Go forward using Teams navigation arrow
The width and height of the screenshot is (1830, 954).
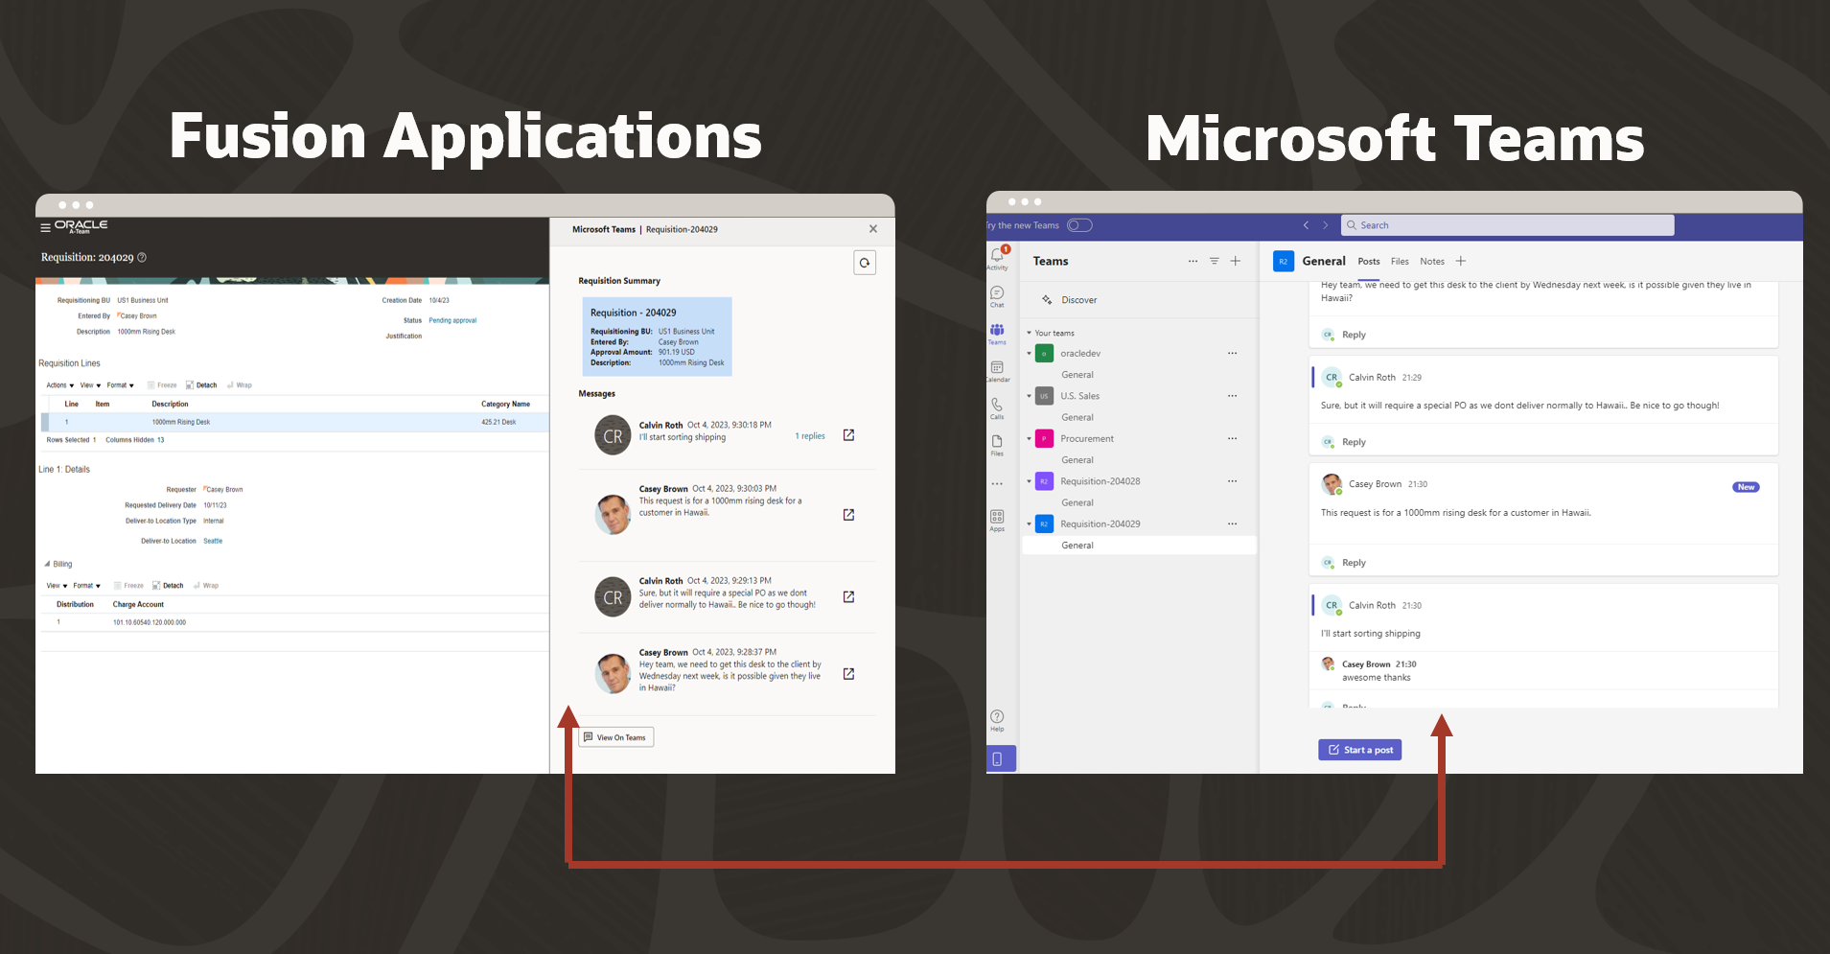[1326, 225]
